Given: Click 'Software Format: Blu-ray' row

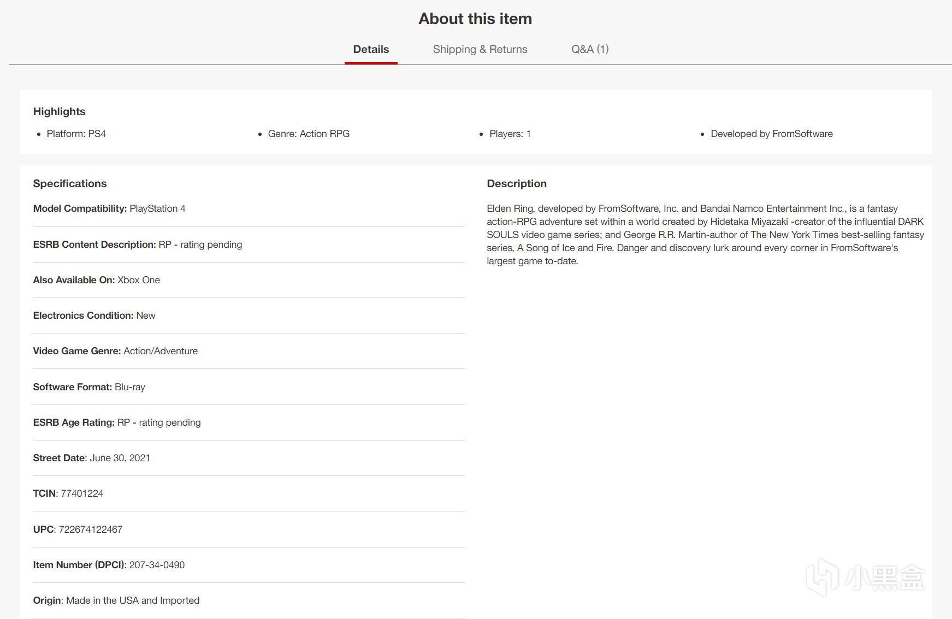Looking at the screenshot, I should [249, 387].
